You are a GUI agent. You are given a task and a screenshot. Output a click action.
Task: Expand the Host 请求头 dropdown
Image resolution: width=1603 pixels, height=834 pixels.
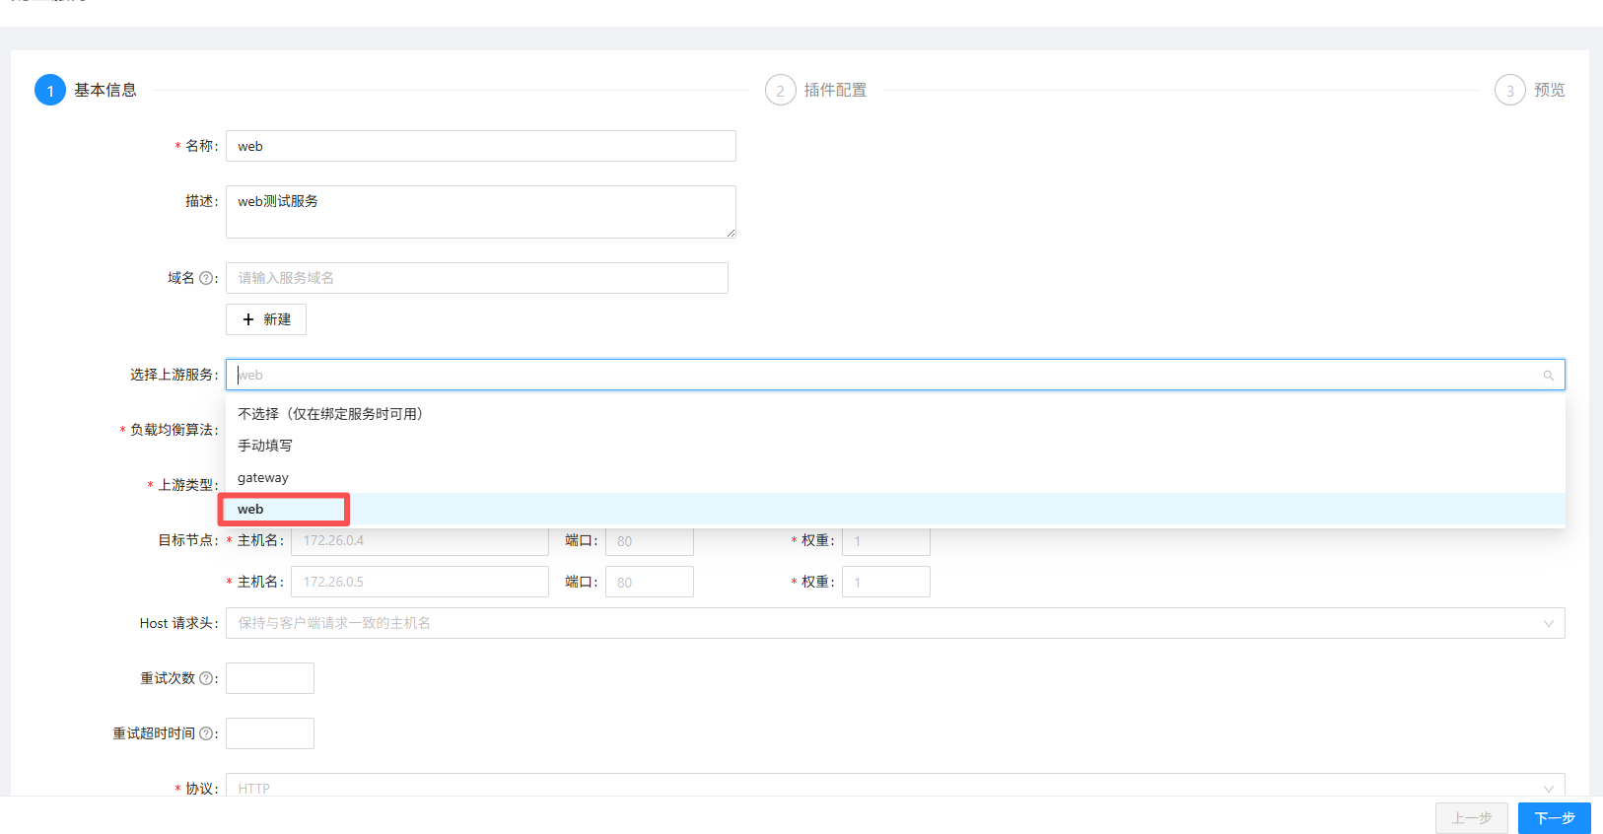pos(895,623)
